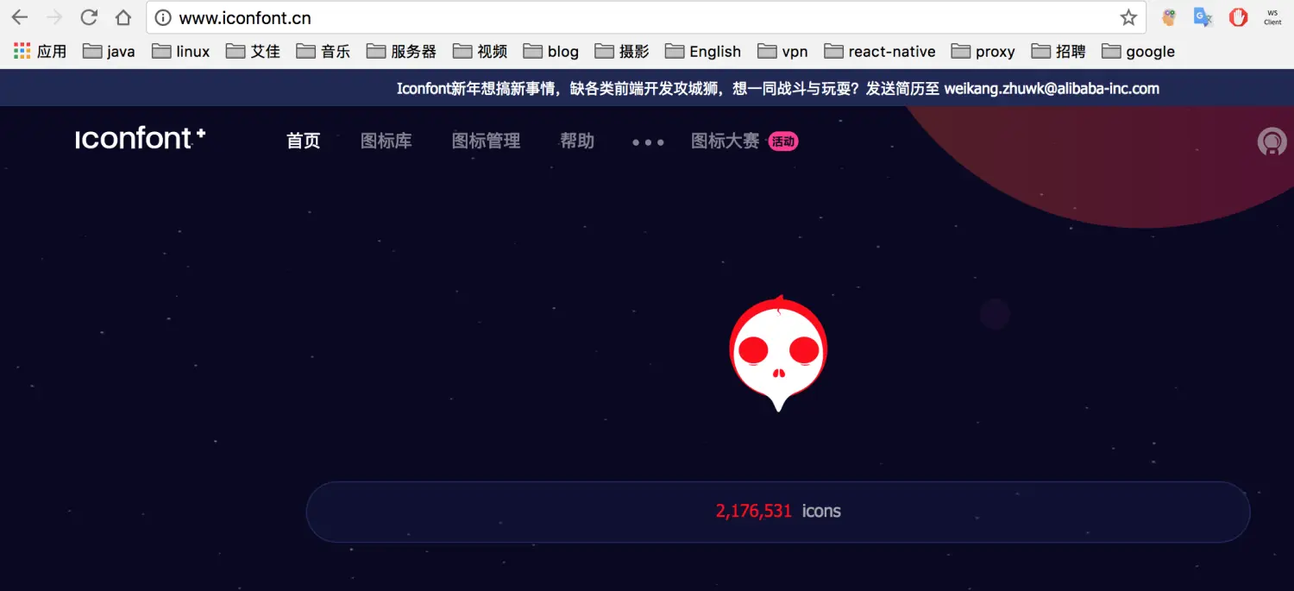The width and height of the screenshot is (1294, 591).
Task: Open the 摄影 bookmarks folder
Action: click(622, 52)
